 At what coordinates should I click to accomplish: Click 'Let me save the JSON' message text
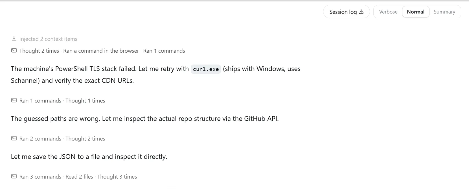[x=89, y=157]
